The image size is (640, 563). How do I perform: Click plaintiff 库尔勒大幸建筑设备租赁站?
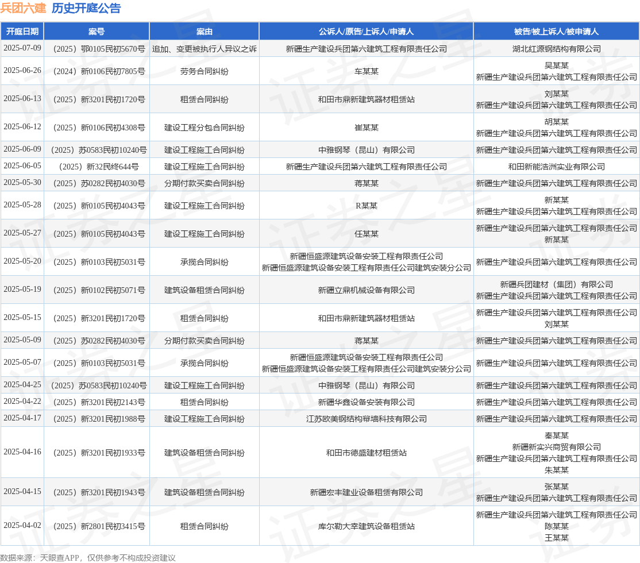point(366,527)
